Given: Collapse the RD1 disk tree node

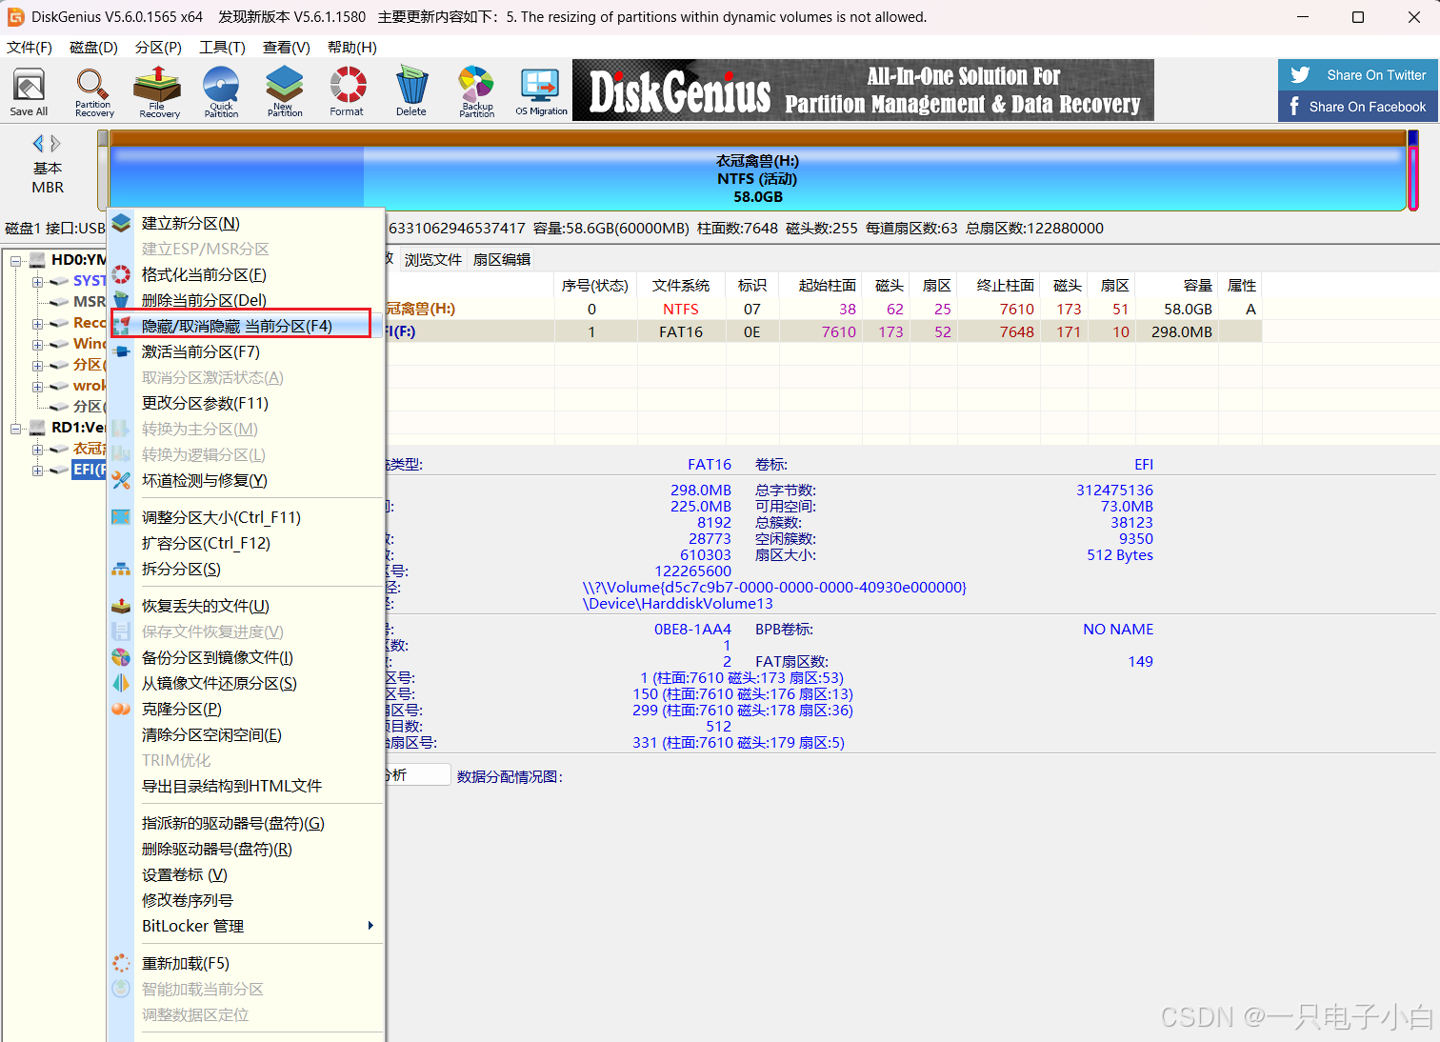Looking at the screenshot, I should click(x=16, y=428).
